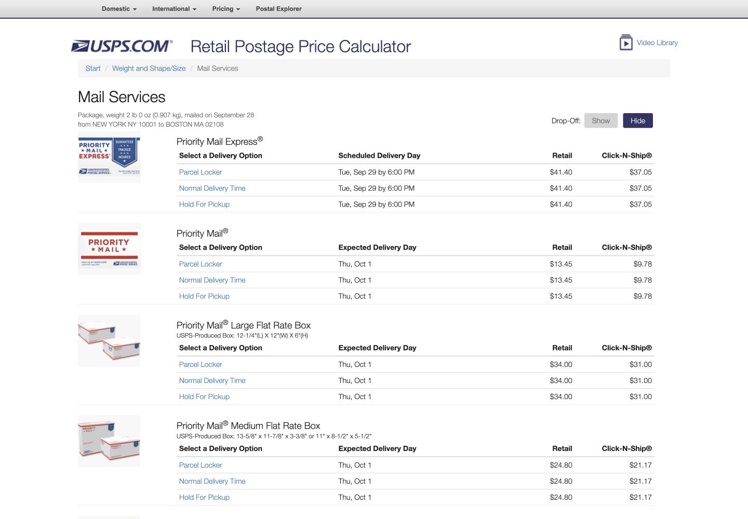Select Parcel Locker under Medium Flat Rate Box
The height and width of the screenshot is (519, 748).
point(201,466)
